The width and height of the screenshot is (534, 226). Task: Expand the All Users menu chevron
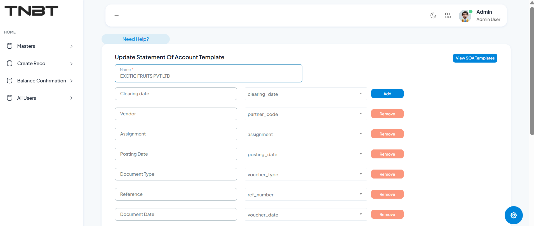71,98
